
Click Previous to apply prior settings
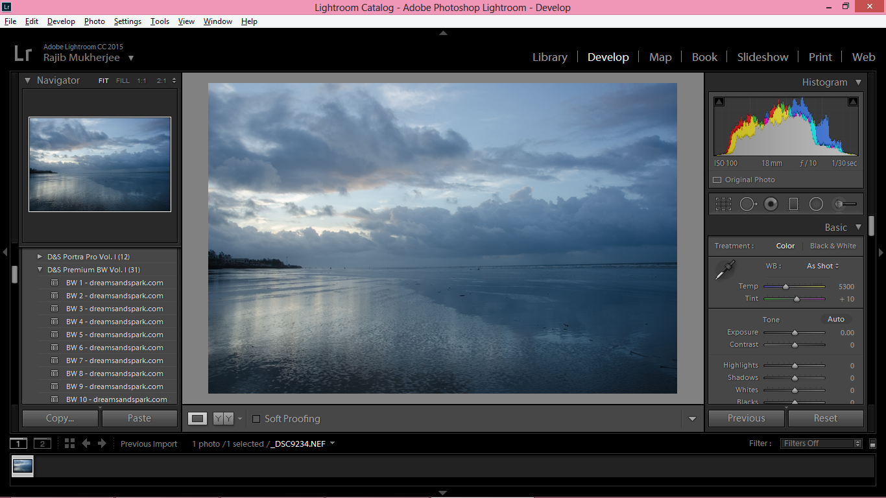tap(746, 418)
